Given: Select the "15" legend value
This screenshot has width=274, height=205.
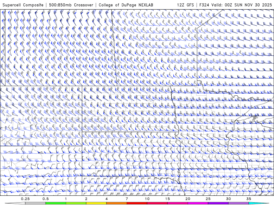Looking at the screenshot, I should (x=167, y=199).
